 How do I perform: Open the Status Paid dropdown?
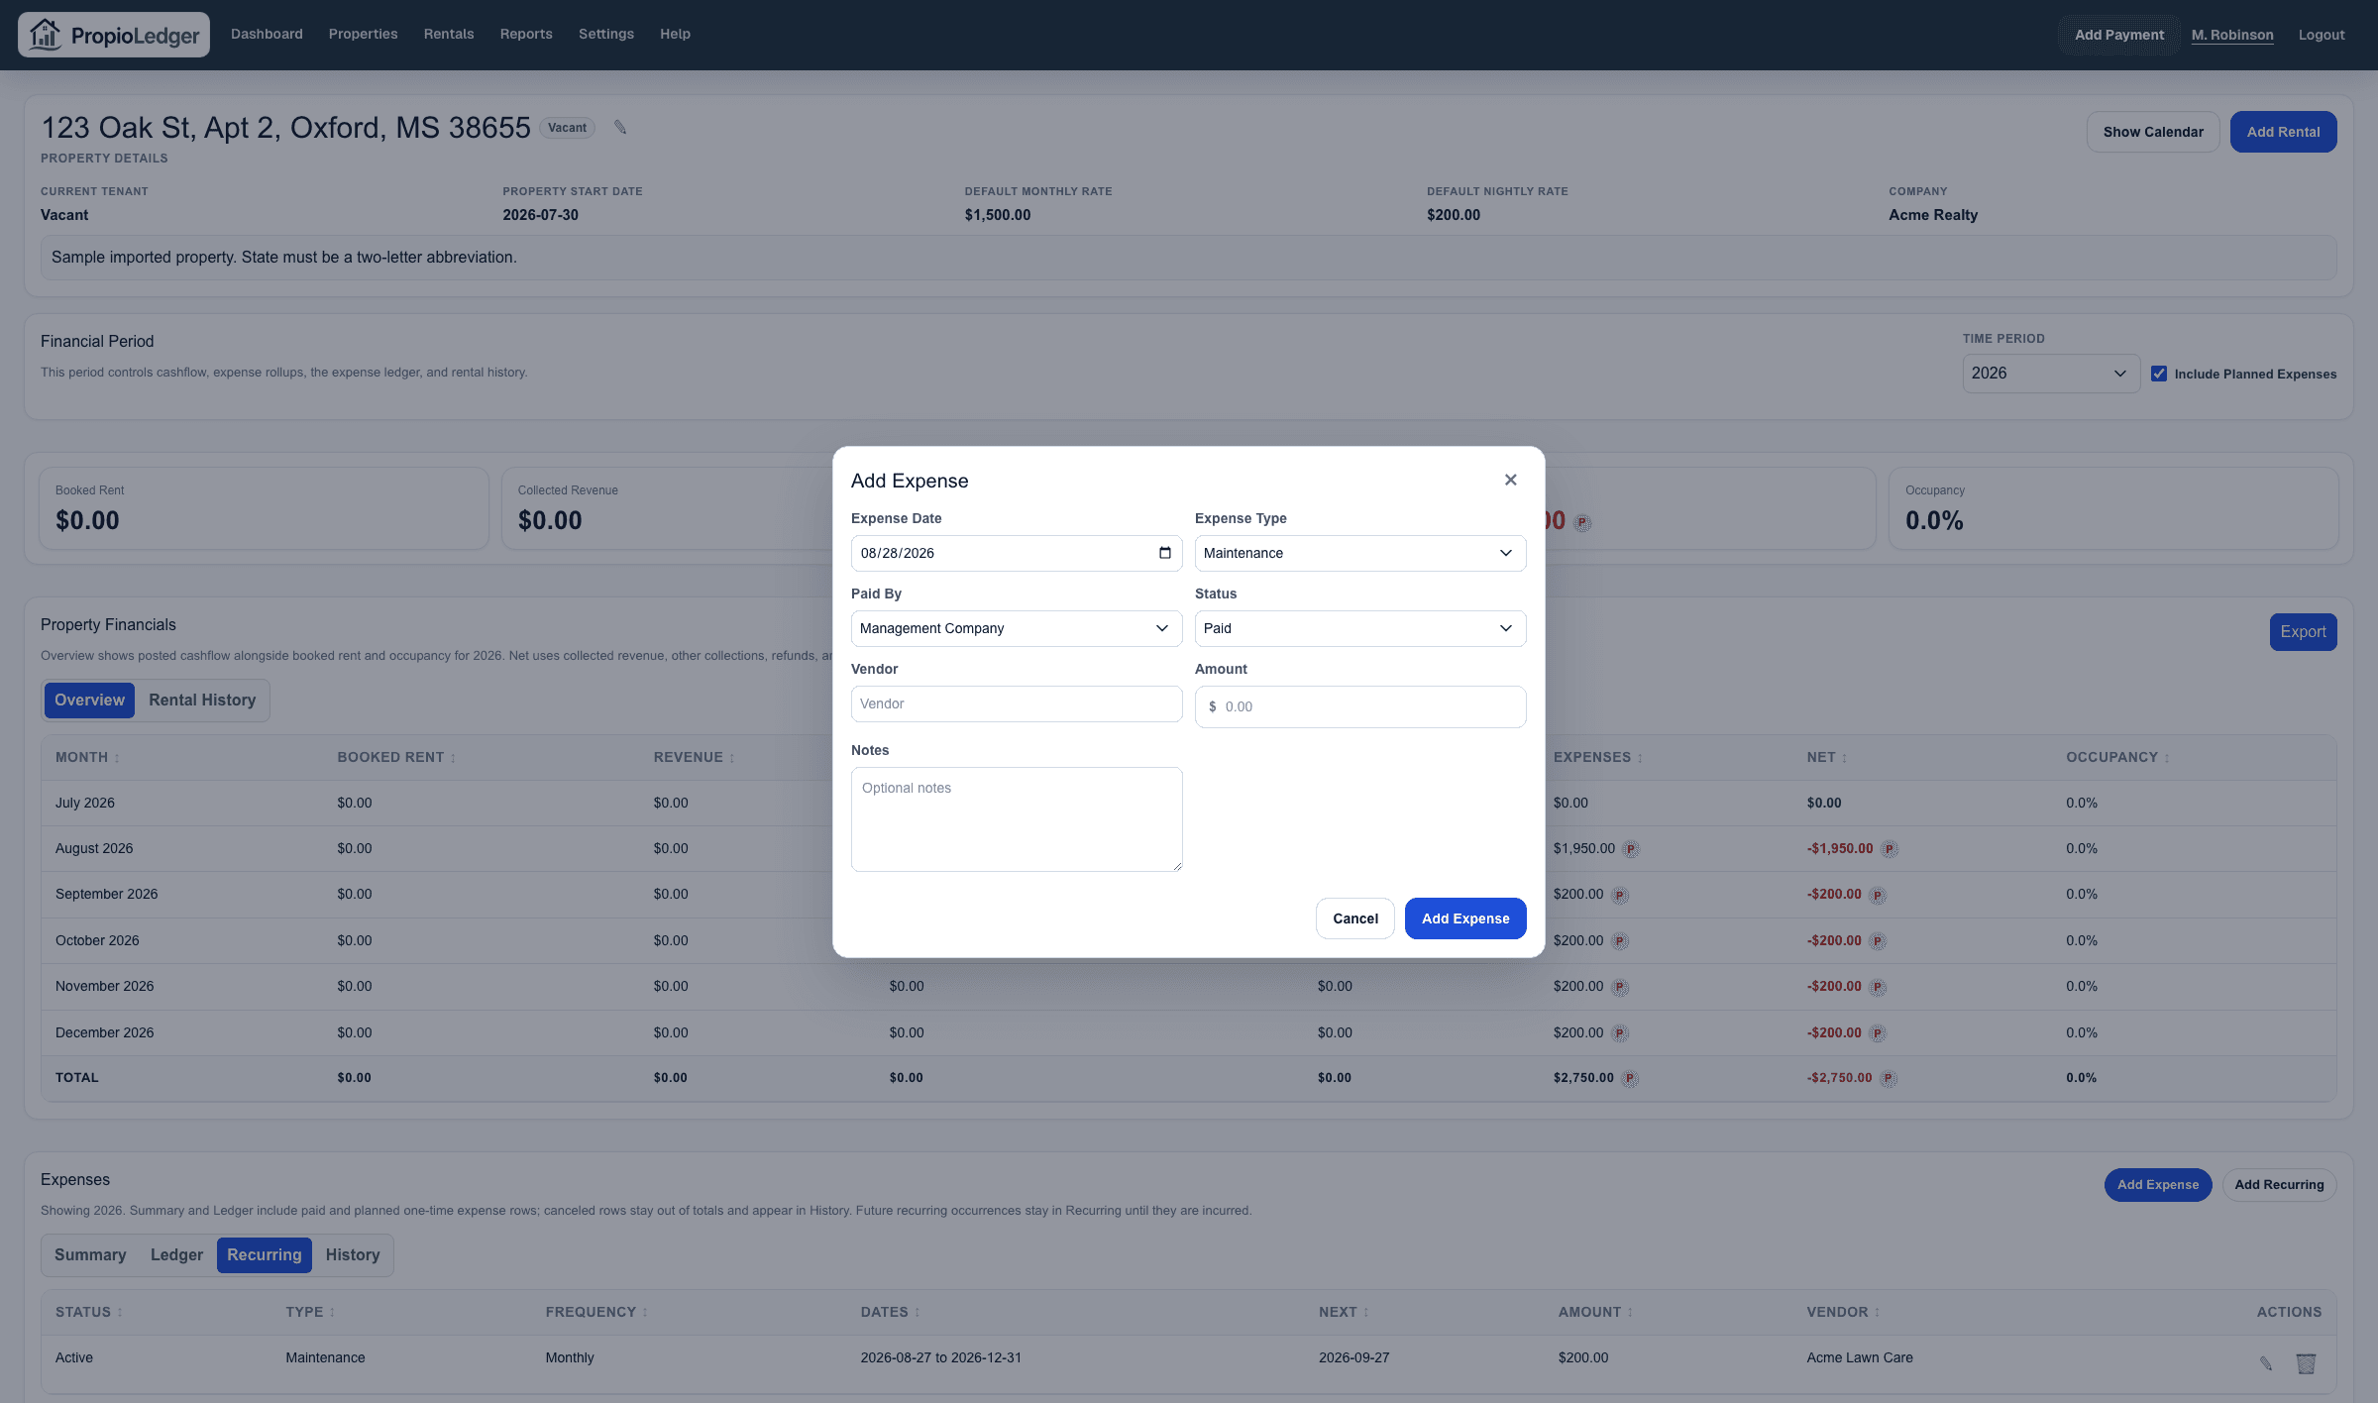point(1360,628)
